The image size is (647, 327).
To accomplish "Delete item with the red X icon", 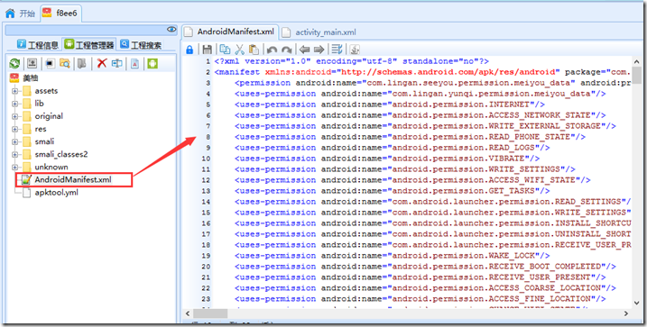I will (x=101, y=63).
